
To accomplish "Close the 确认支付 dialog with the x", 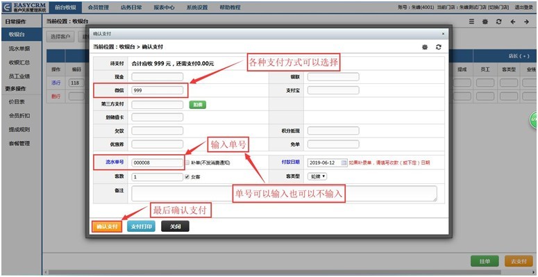I will click(443, 34).
